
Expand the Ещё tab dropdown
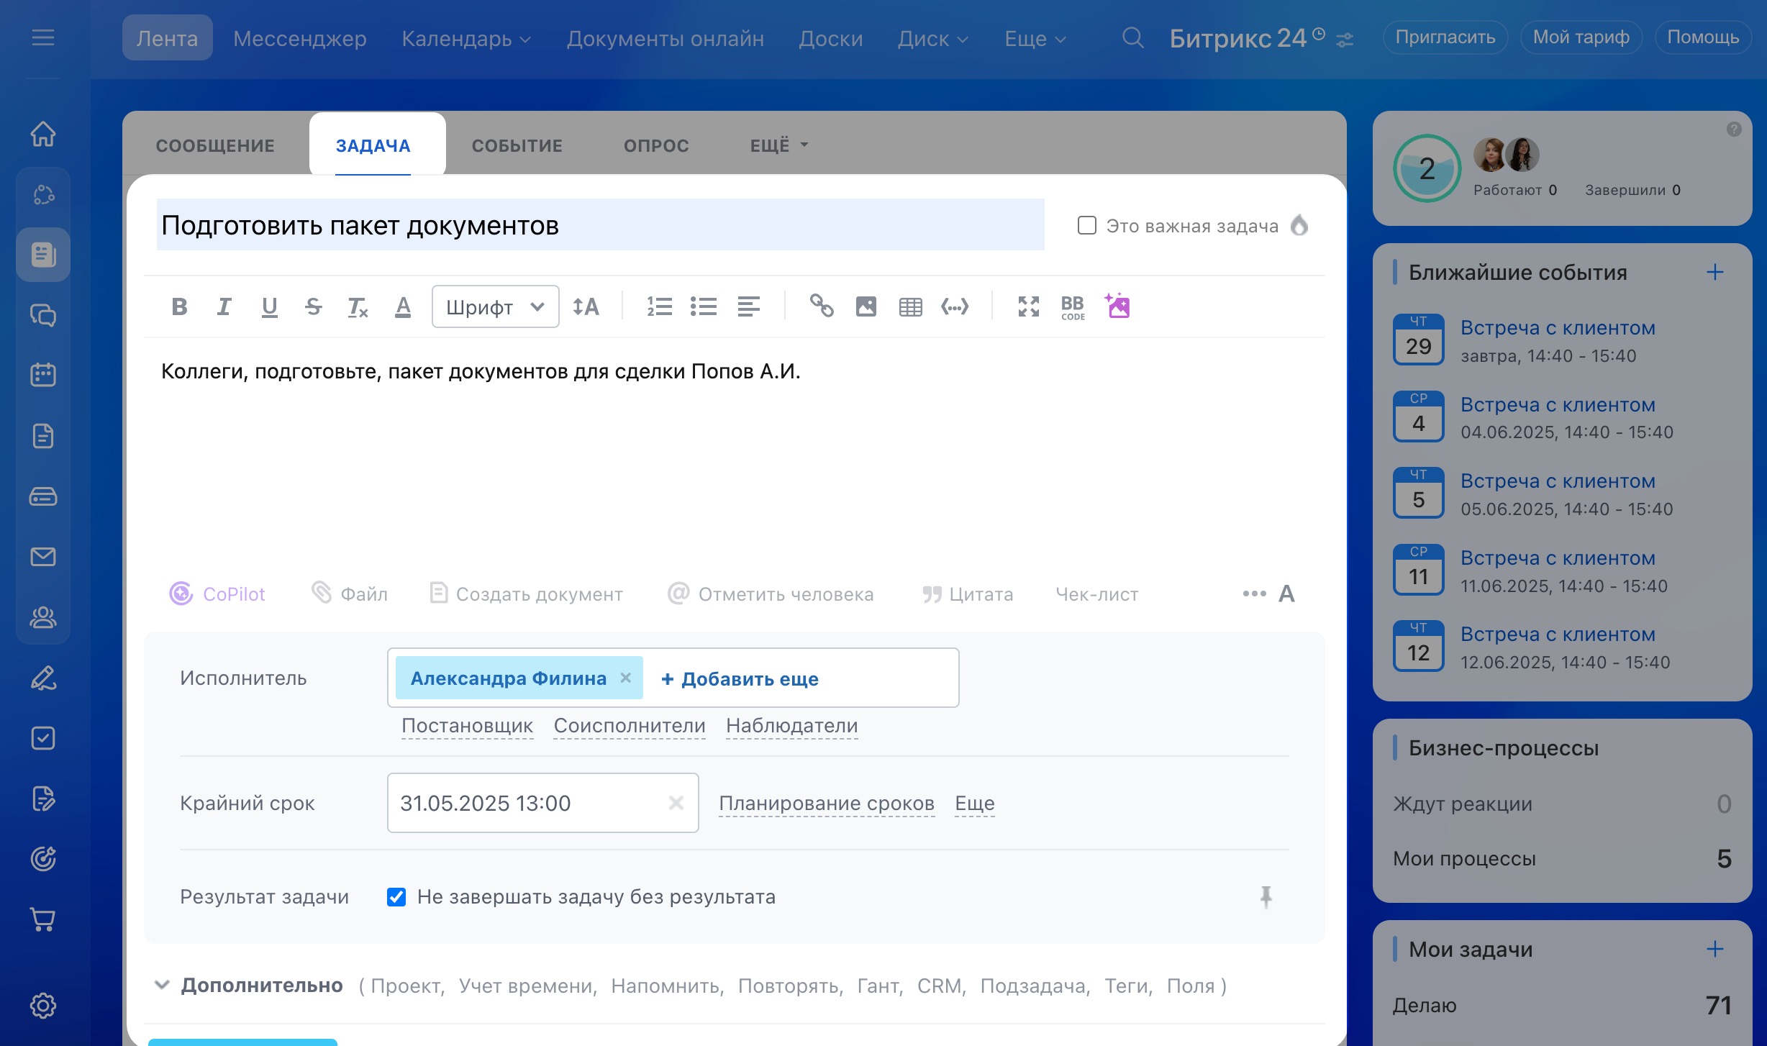point(779,145)
